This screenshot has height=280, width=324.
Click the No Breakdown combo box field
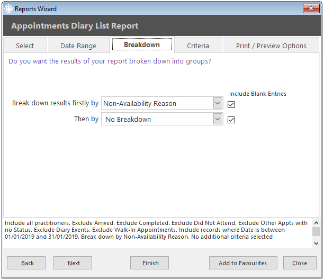click(x=162, y=119)
